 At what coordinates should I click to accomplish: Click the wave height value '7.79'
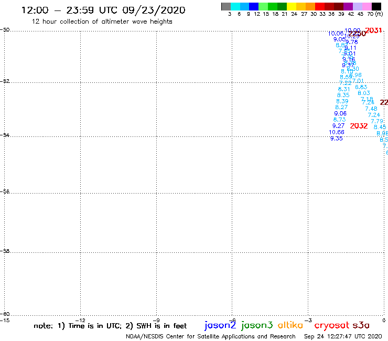tap(377, 121)
